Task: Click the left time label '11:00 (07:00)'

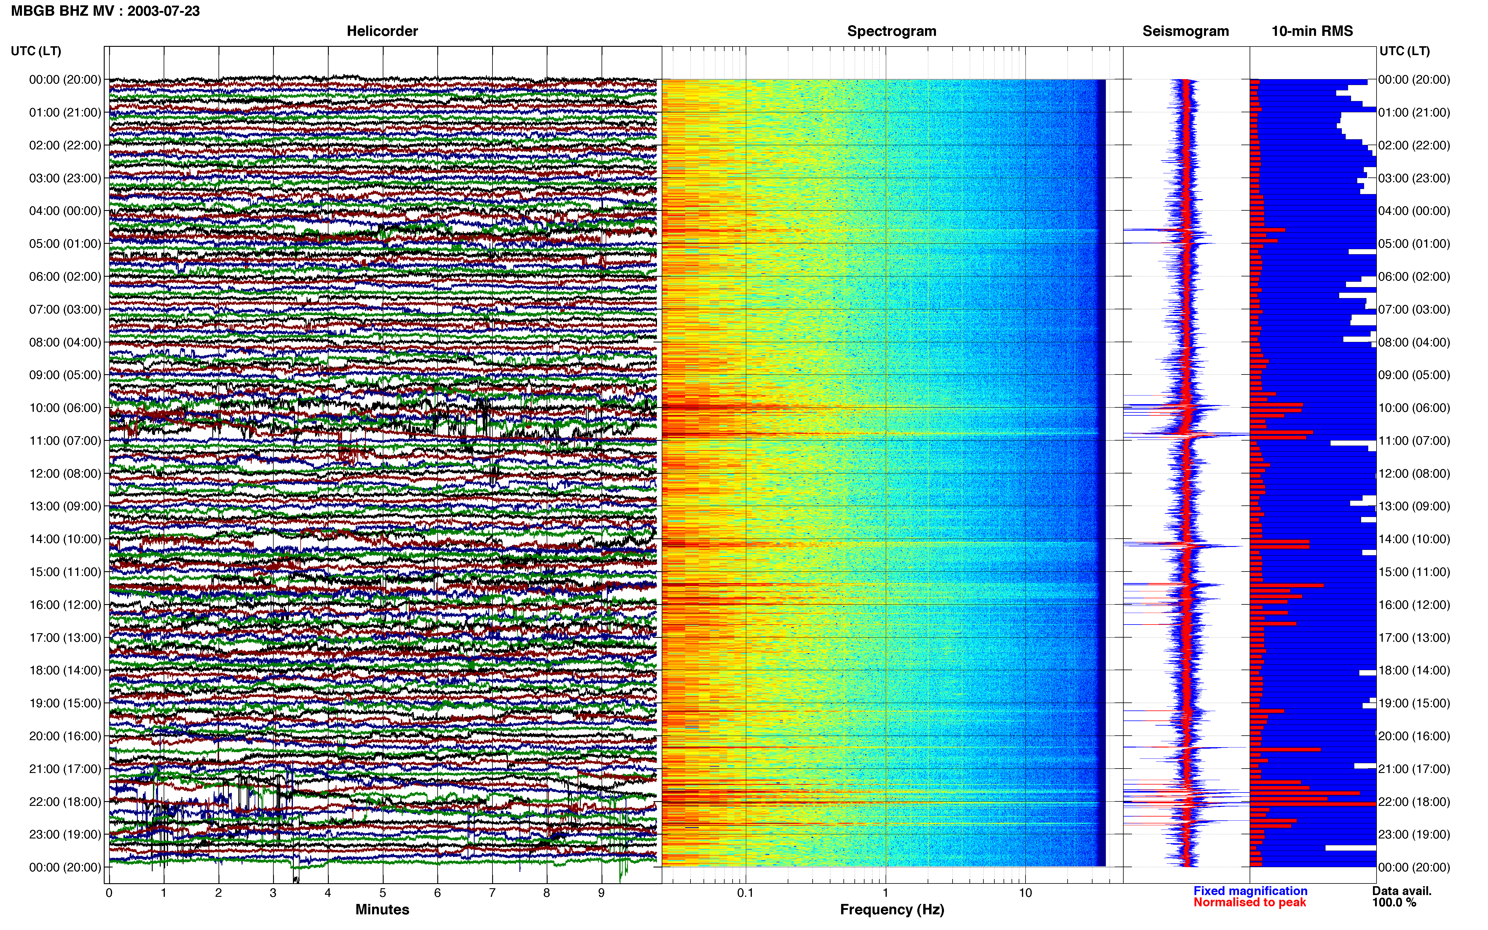Action: click(x=65, y=440)
